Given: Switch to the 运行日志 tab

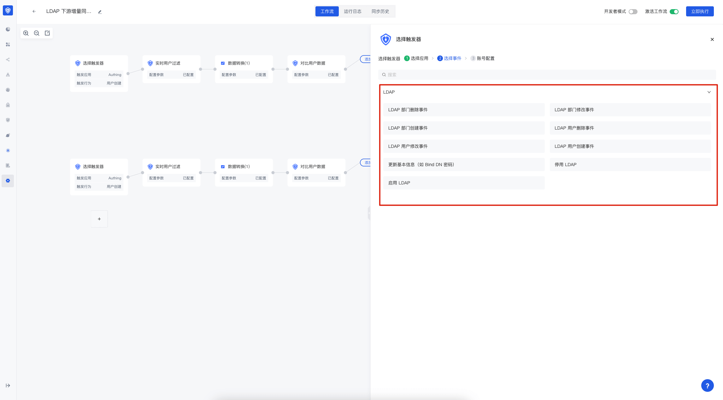Looking at the screenshot, I should tap(352, 11).
